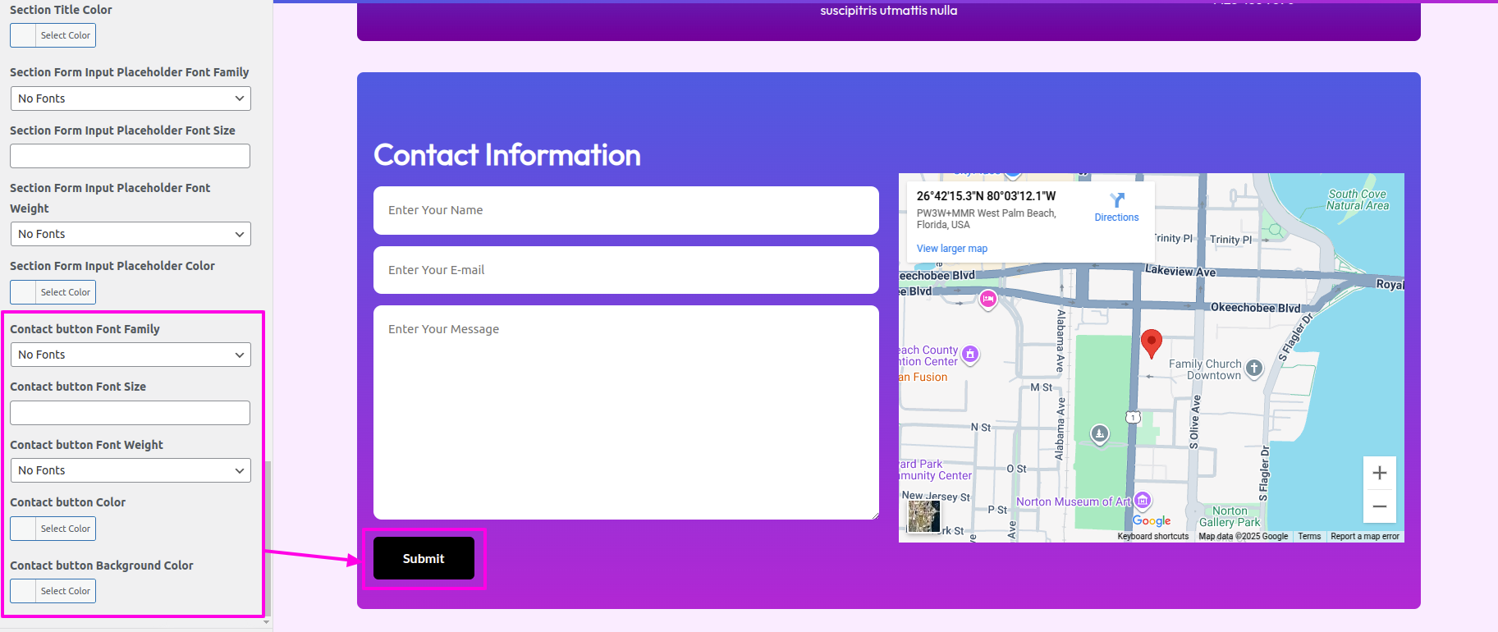Focus the Enter Your E-mail field
Image resolution: width=1498 pixels, height=632 pixels.
coord(625,270)
